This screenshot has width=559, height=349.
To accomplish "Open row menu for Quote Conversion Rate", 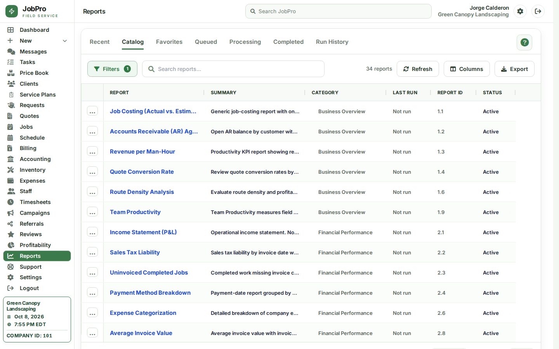I will click(x=92, y=172).
